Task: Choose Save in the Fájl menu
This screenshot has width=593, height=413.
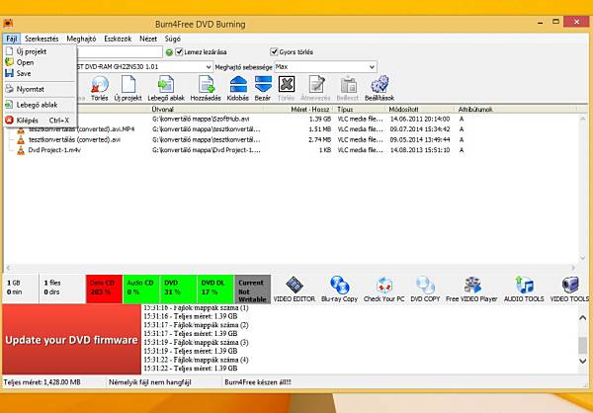Action: click(x=40, y=73)
